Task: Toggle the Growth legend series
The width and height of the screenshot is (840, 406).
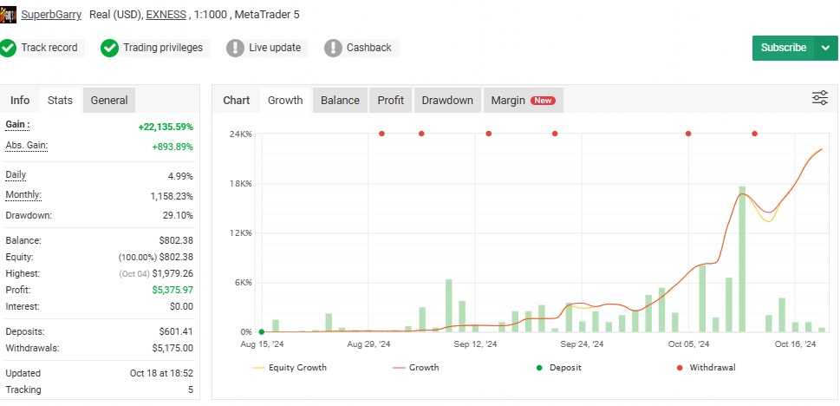Action: [x=416, y=367]
